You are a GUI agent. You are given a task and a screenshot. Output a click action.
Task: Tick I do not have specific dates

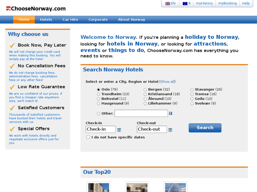click(88, 137)
